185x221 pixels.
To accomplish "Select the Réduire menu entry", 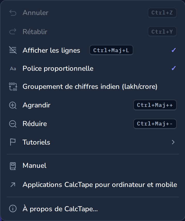I will pos(93,124).
